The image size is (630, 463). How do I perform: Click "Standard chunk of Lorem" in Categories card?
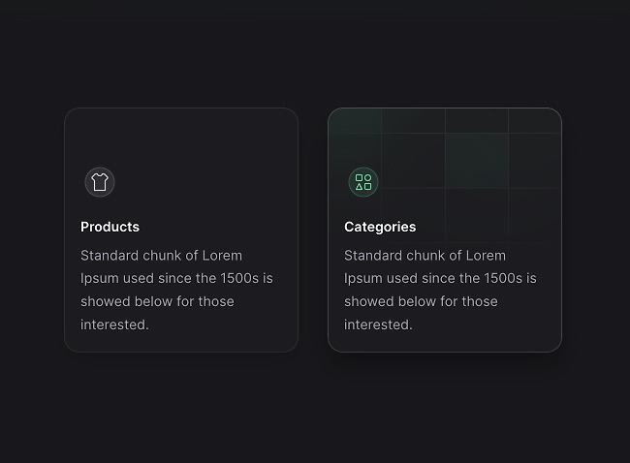pyautogui.click(x=425, y=256)
